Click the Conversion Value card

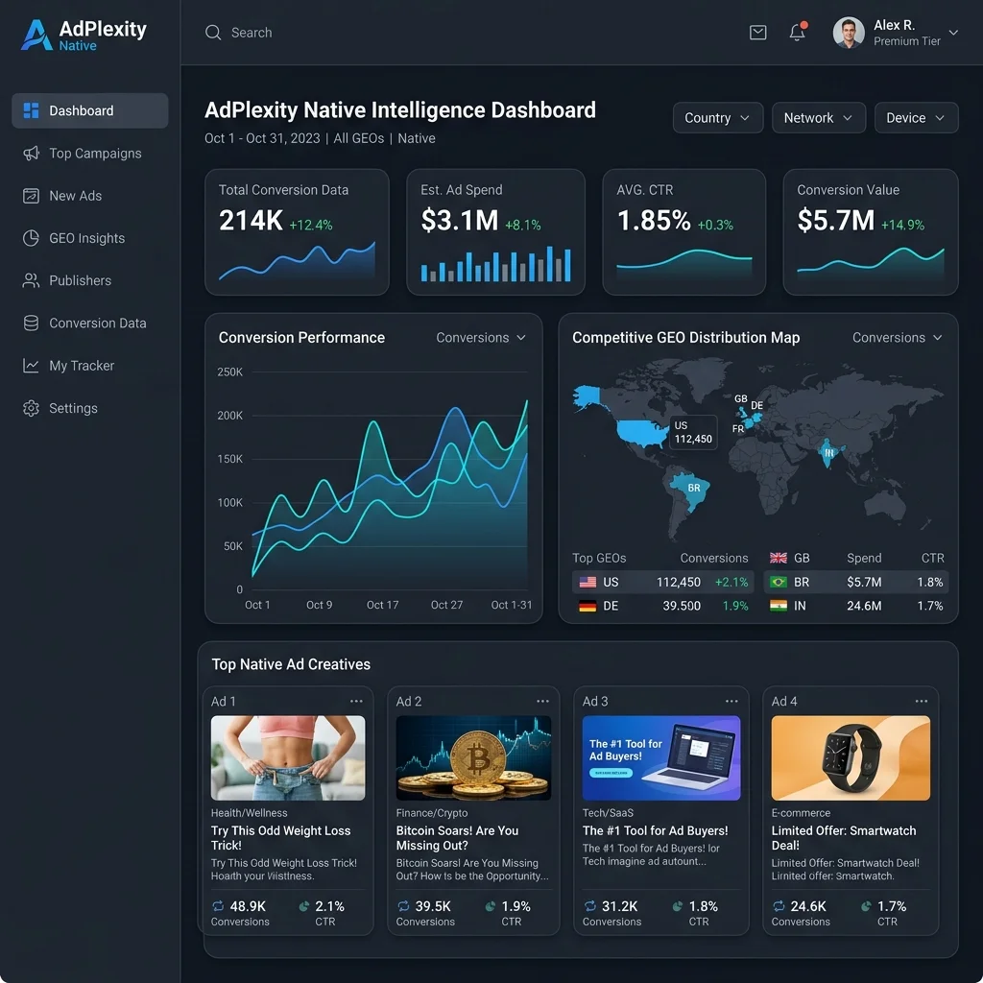(871, 232)
